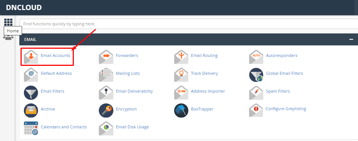Click the Email Accounts envelope icon
Viewport: 358px width, 141px height.
tap(31, 57)
